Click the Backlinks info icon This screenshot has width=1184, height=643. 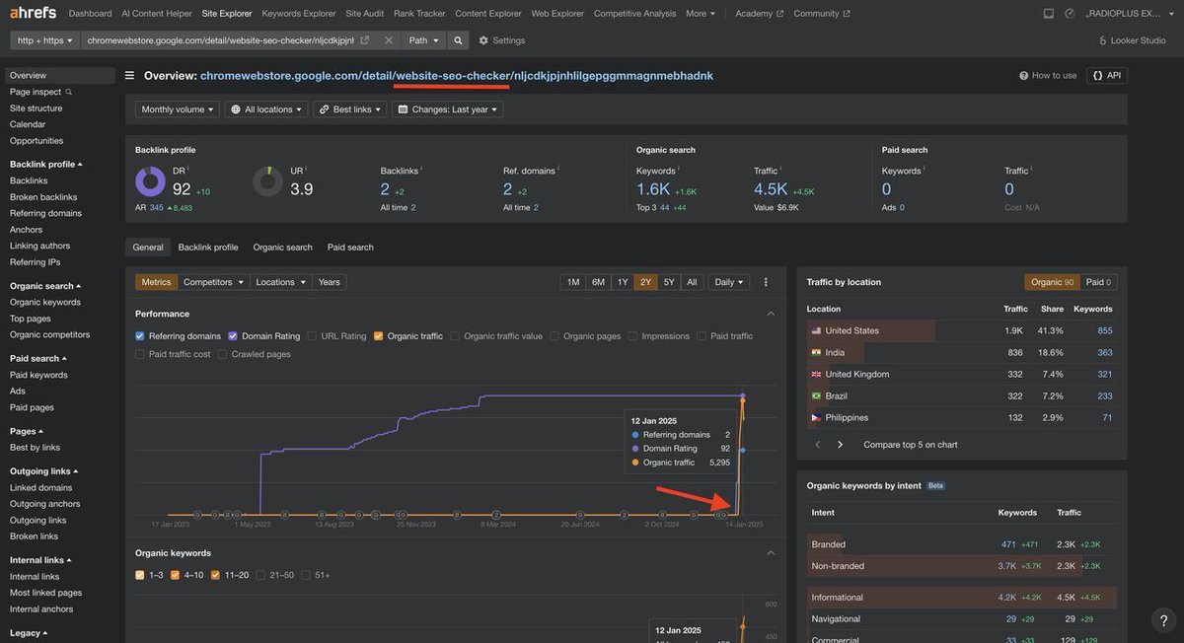click(x=423, y=170)
